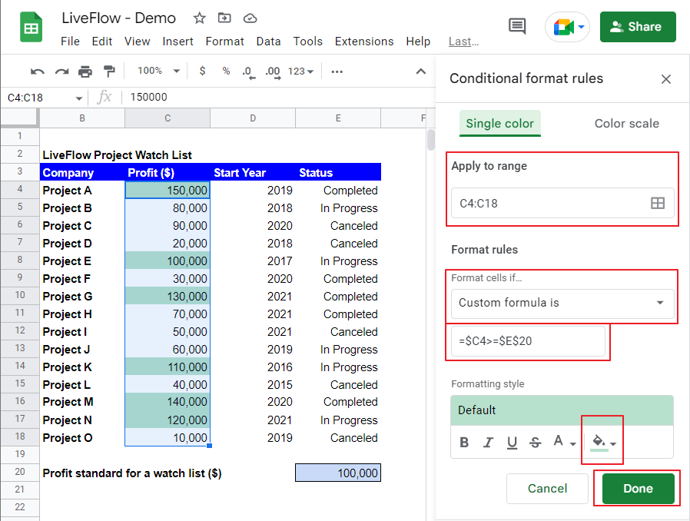Open the Tools menu
The image size is (690, 521).
(307, 41)
